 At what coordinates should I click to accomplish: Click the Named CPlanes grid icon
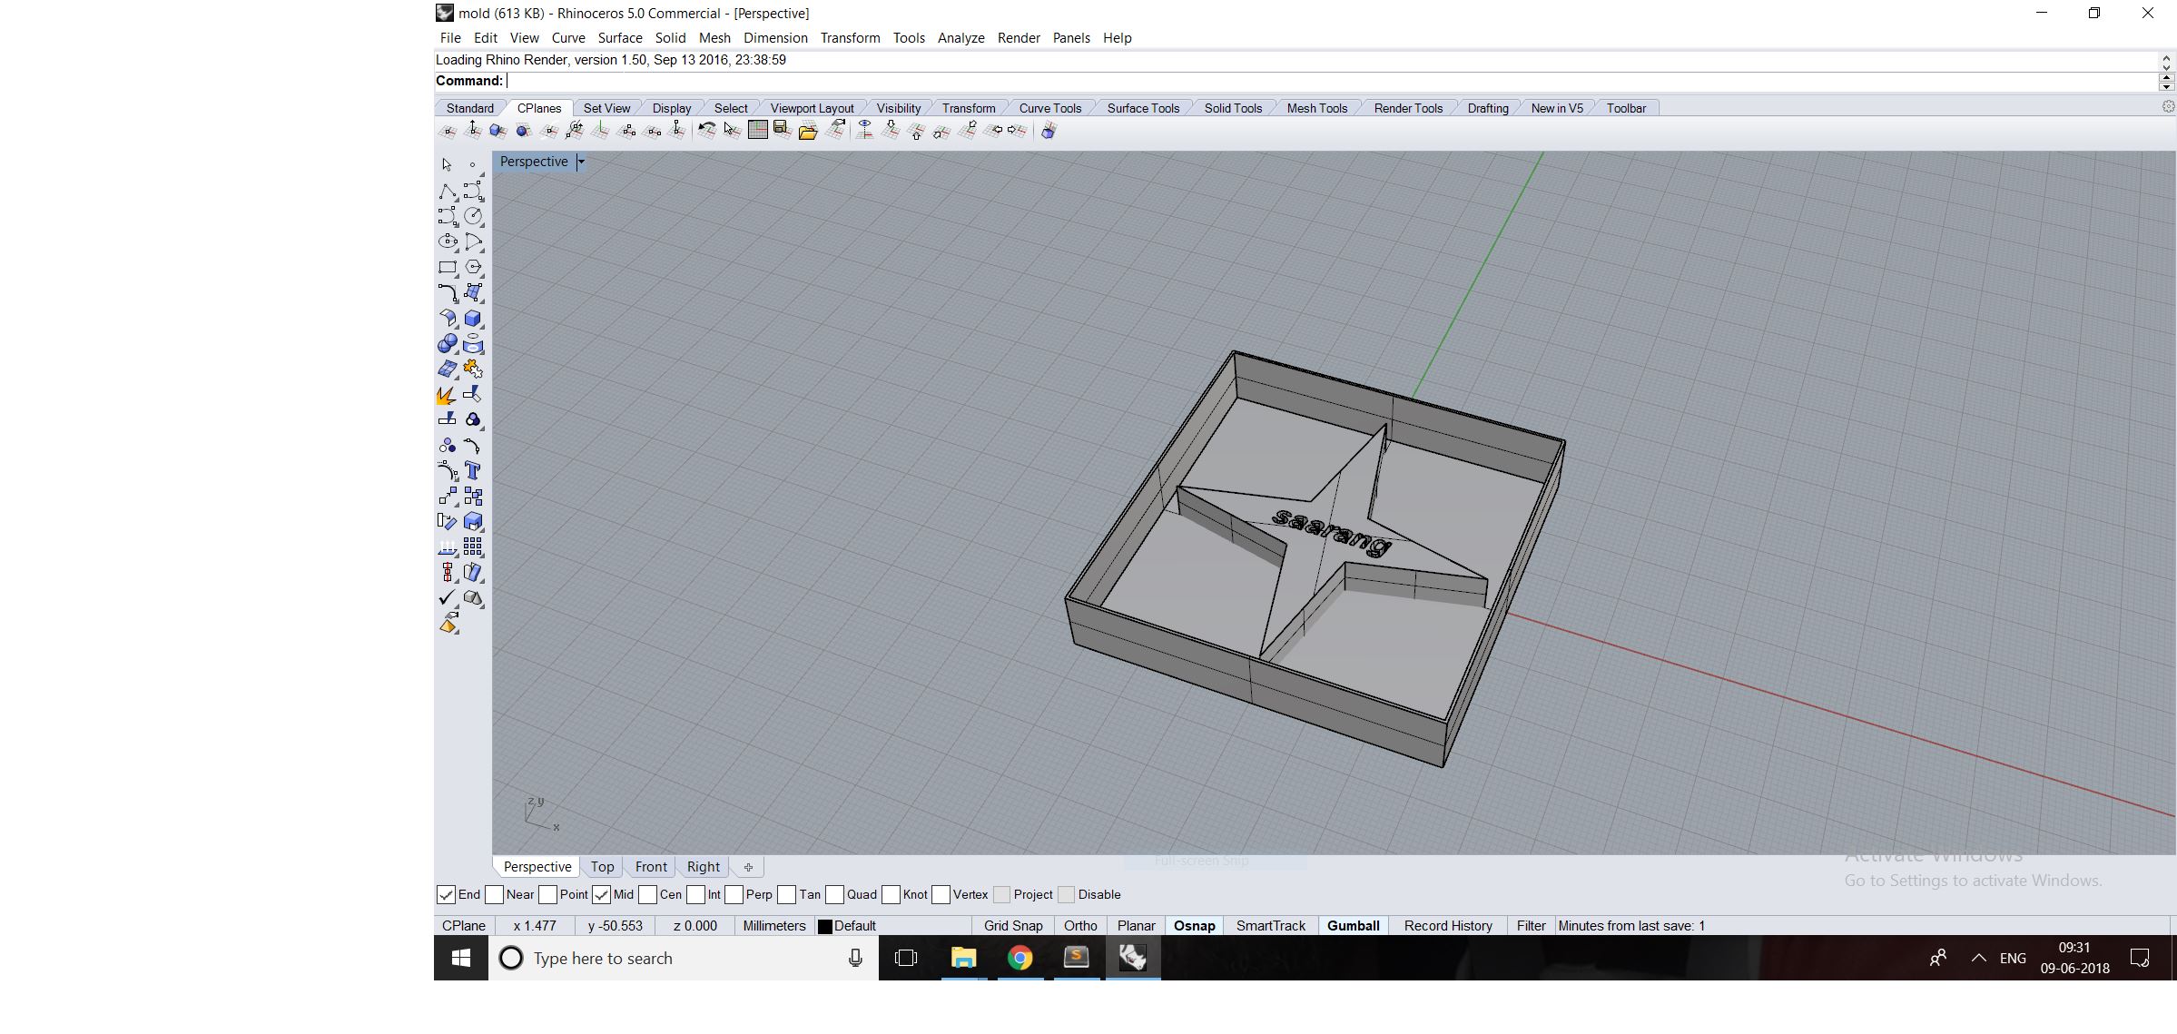pos(757,131)
